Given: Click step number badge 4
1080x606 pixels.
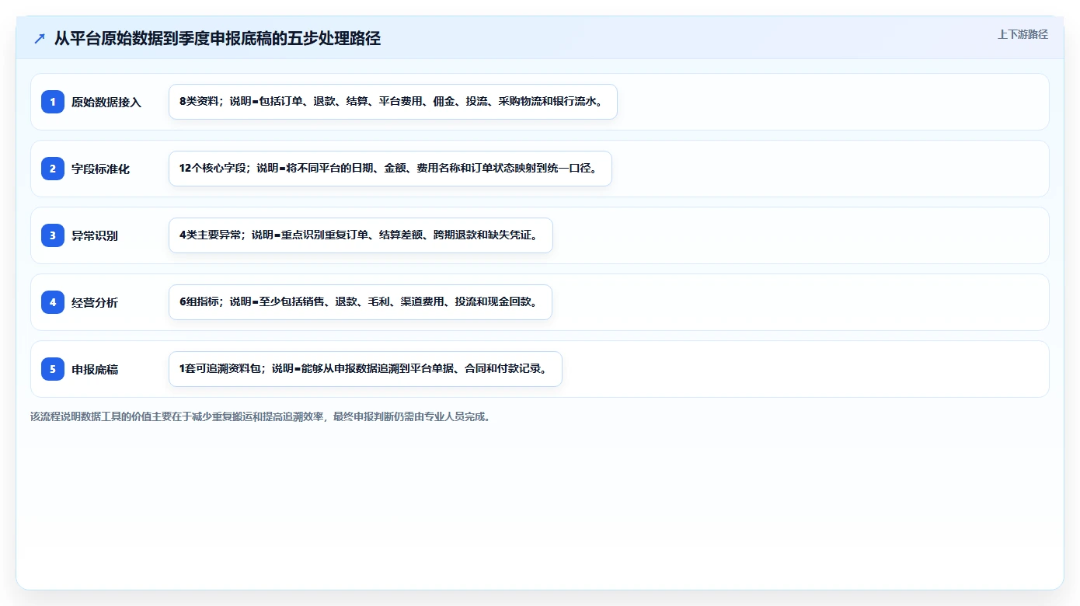Looking at the screenshot, I should [x=53, y=302].
